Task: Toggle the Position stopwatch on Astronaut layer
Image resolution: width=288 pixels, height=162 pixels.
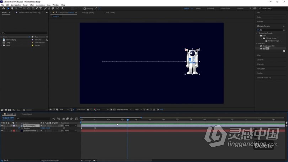Action: pos(19,128)
